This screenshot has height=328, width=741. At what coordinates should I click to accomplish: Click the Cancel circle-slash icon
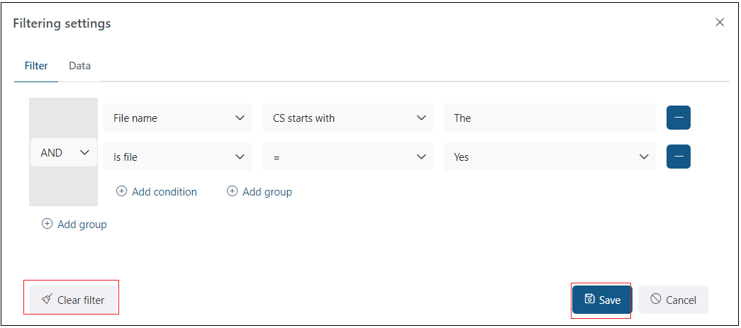(x=656, y=300)
